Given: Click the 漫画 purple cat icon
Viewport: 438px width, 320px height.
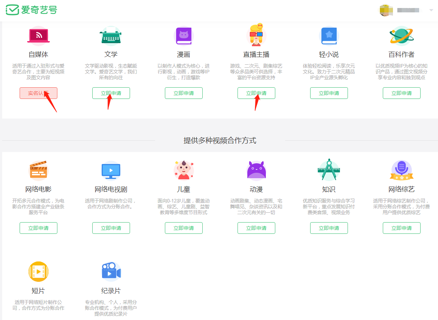Looking at the screenshot, I should pyautogui.click(x=183, y=35).
